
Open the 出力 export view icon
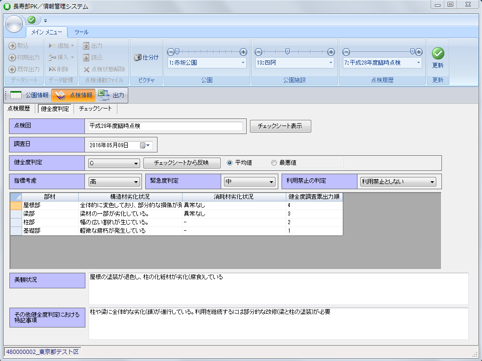pos(104,95)
